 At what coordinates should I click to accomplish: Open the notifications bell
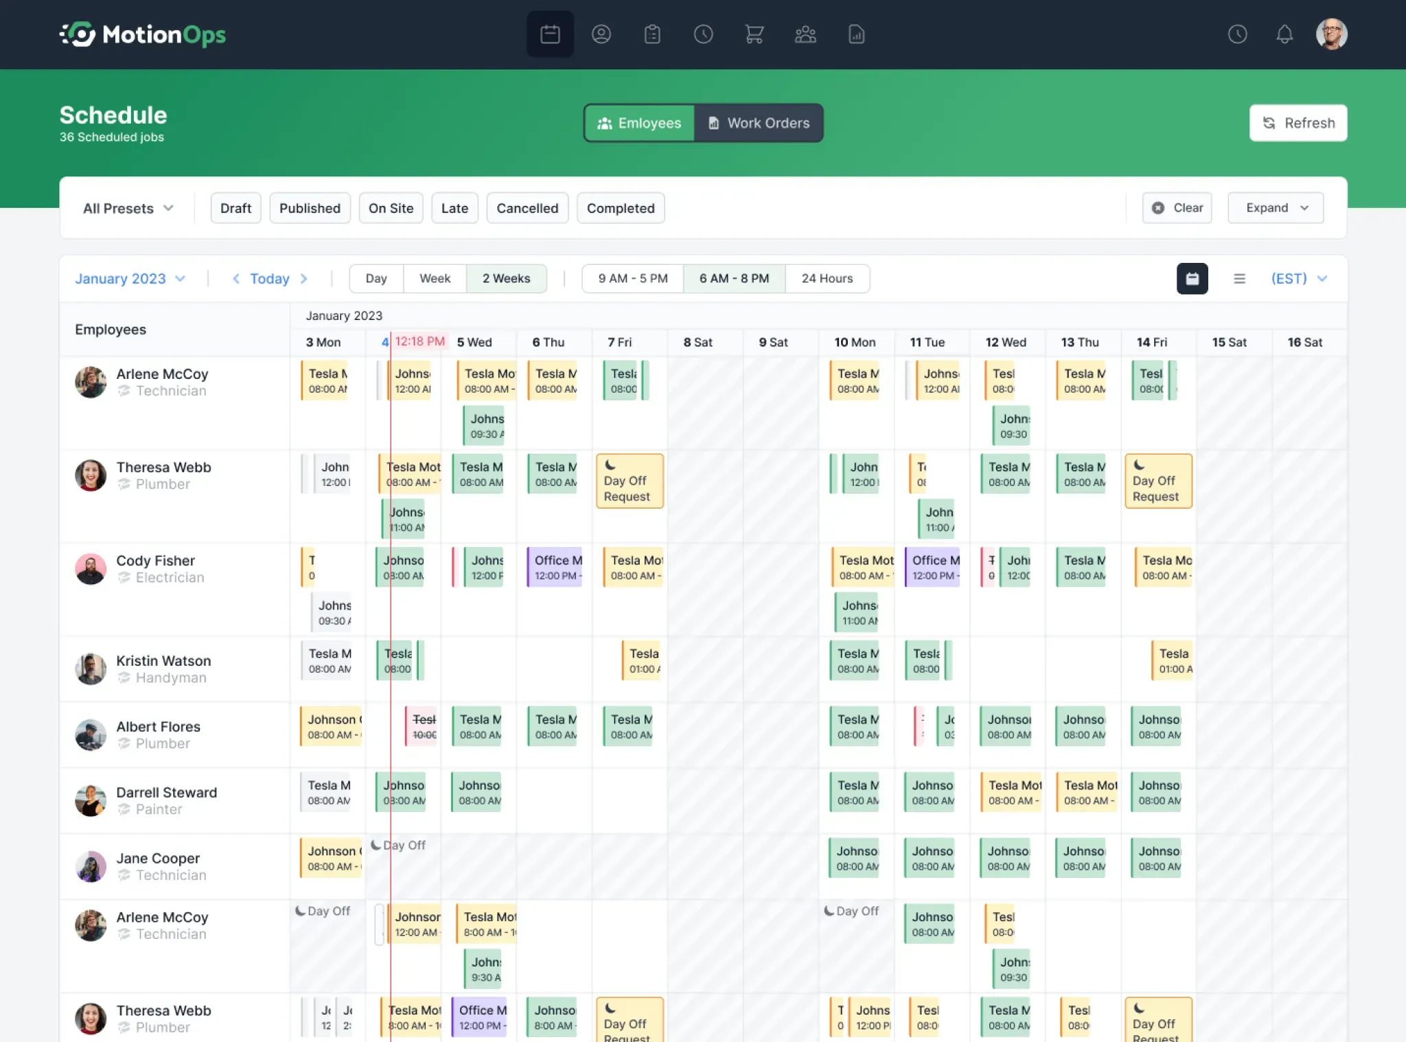(1284, 34)
